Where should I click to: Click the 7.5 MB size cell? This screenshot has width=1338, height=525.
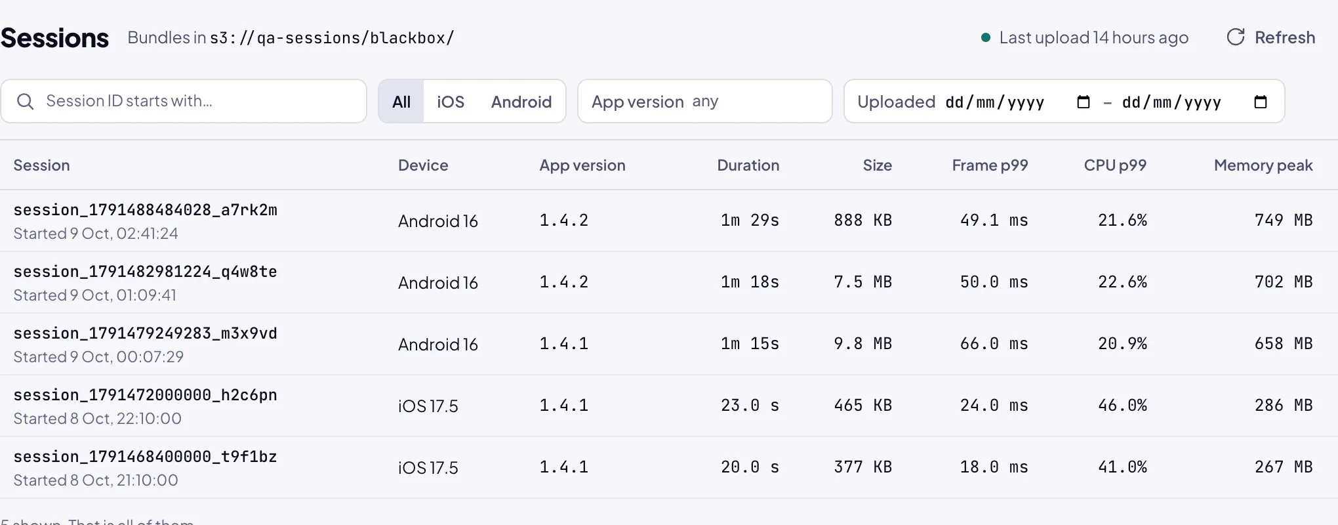click(x=862, y=282)
